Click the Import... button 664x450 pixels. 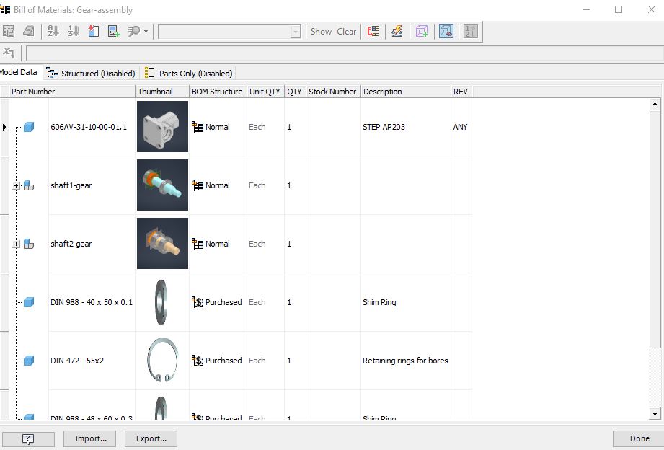(x=90, y=438)
